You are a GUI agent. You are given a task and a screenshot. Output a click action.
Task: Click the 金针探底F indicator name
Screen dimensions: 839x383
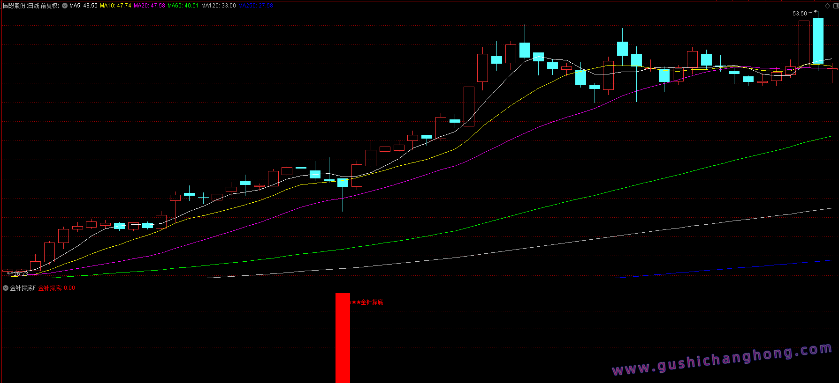[x=23, y=288]
